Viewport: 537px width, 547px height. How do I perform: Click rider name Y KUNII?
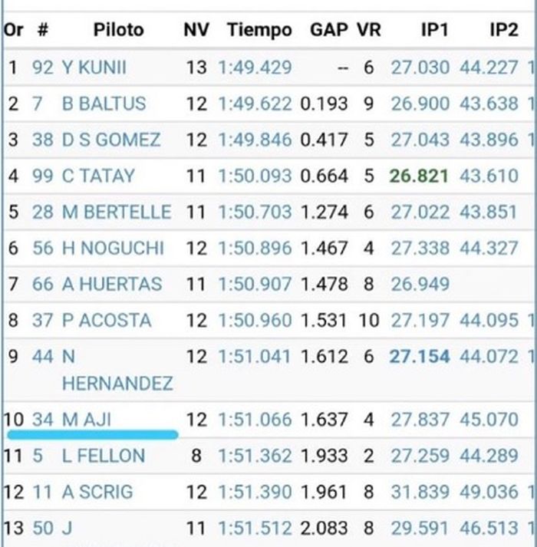[x=94, y=68]
